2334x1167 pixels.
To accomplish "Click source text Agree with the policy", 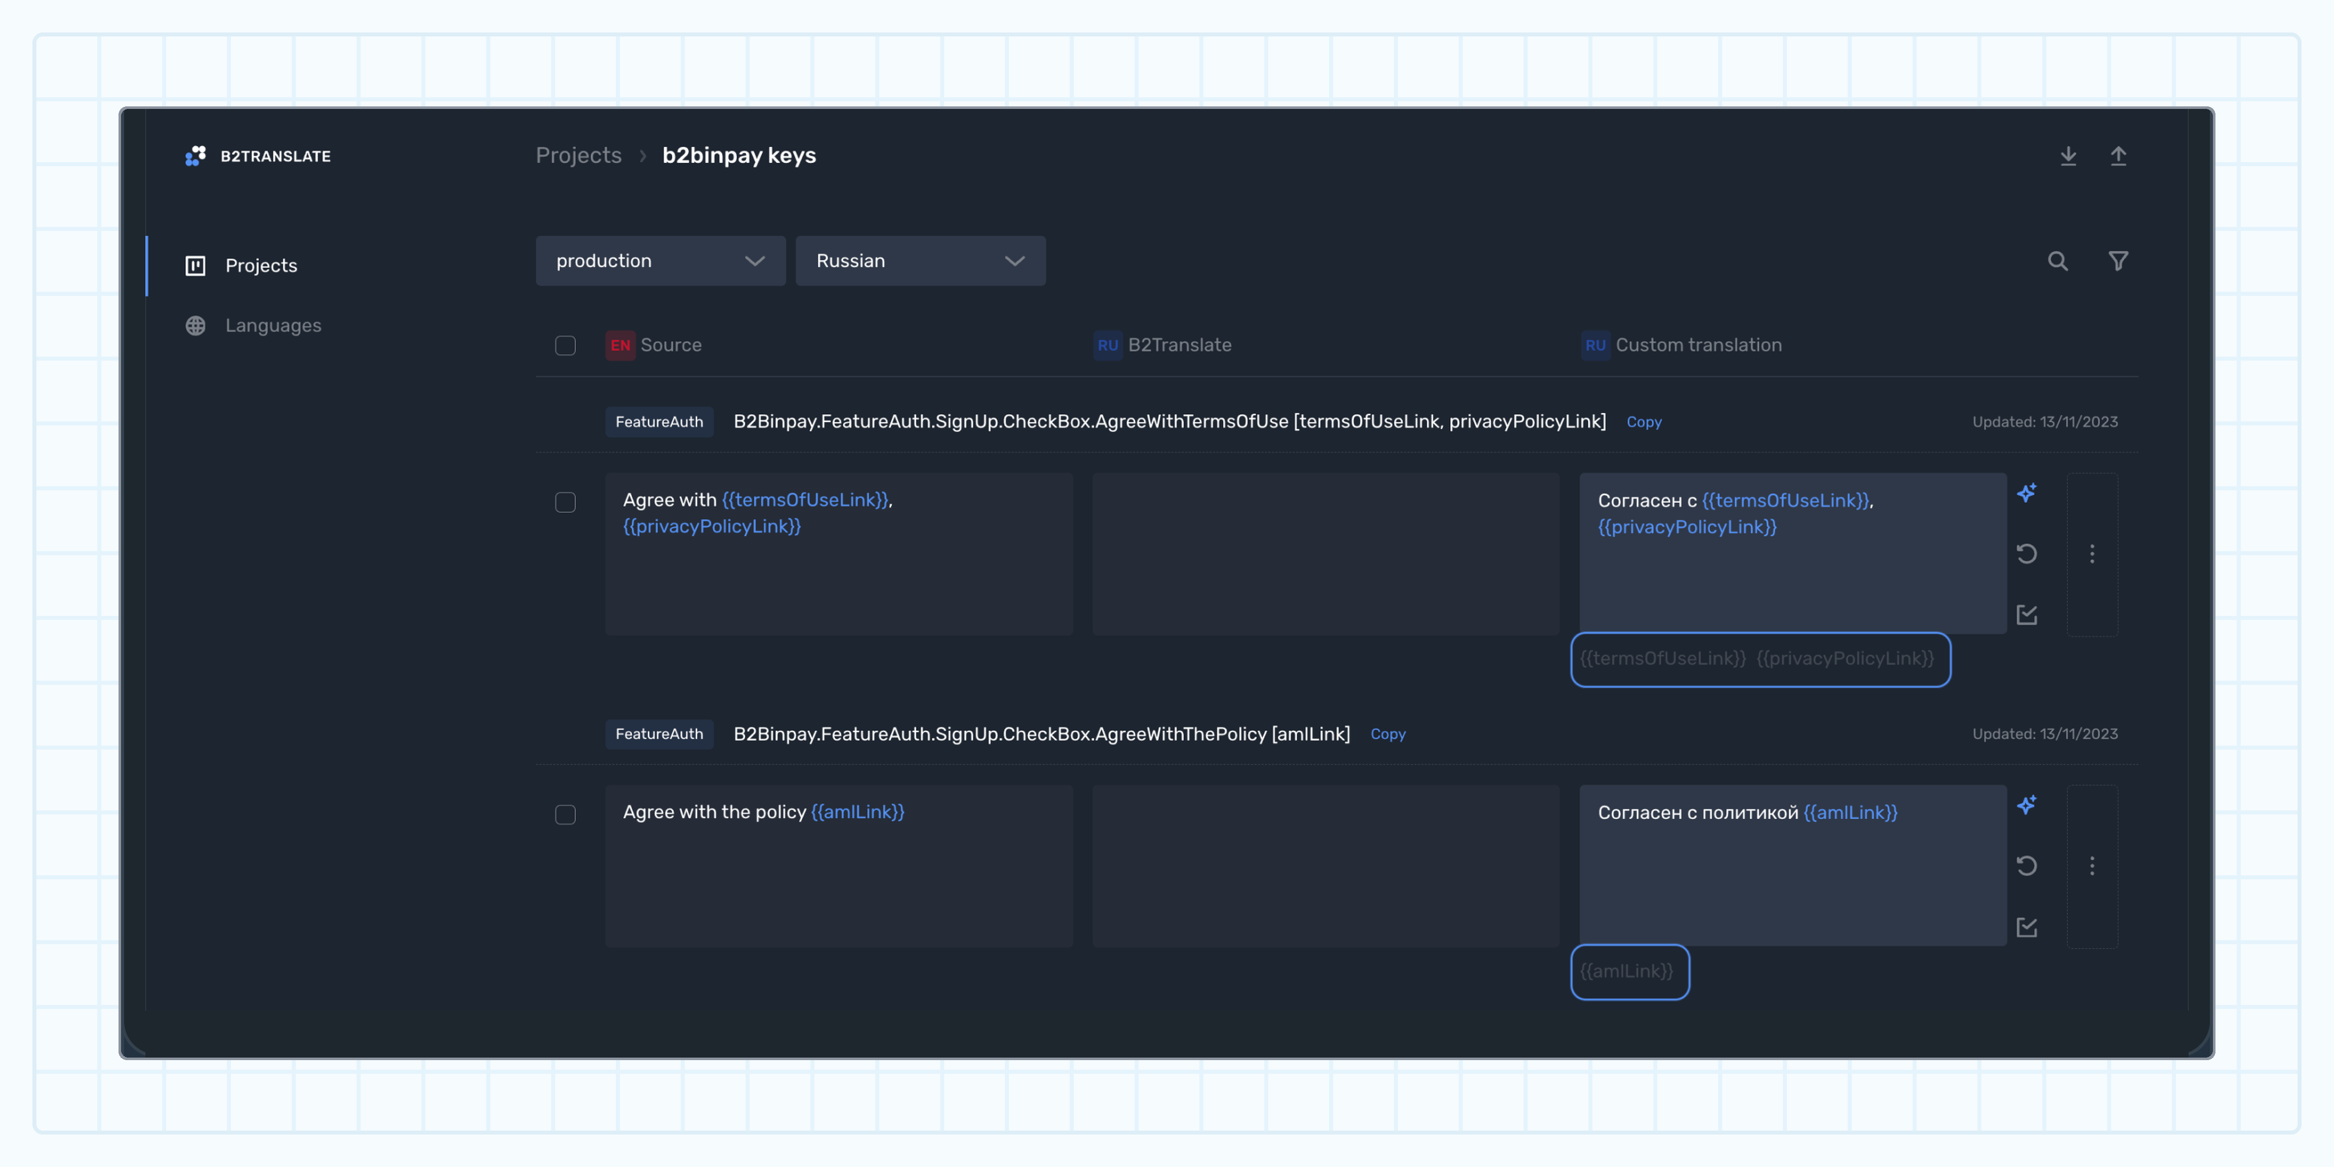I will point(763,813).
